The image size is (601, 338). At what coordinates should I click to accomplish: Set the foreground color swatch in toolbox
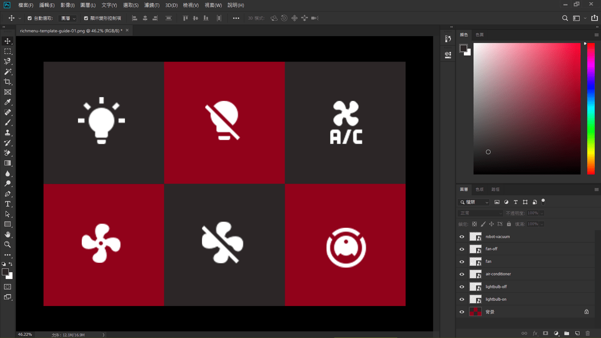pos(6,272)
